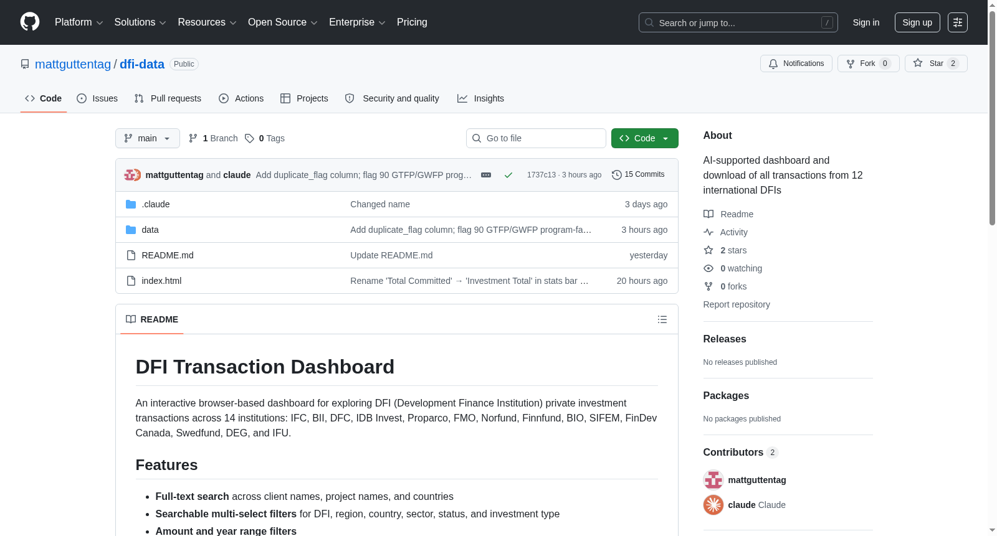Open the 'Update README.md' commit message
997x536 pixels.
391,255
